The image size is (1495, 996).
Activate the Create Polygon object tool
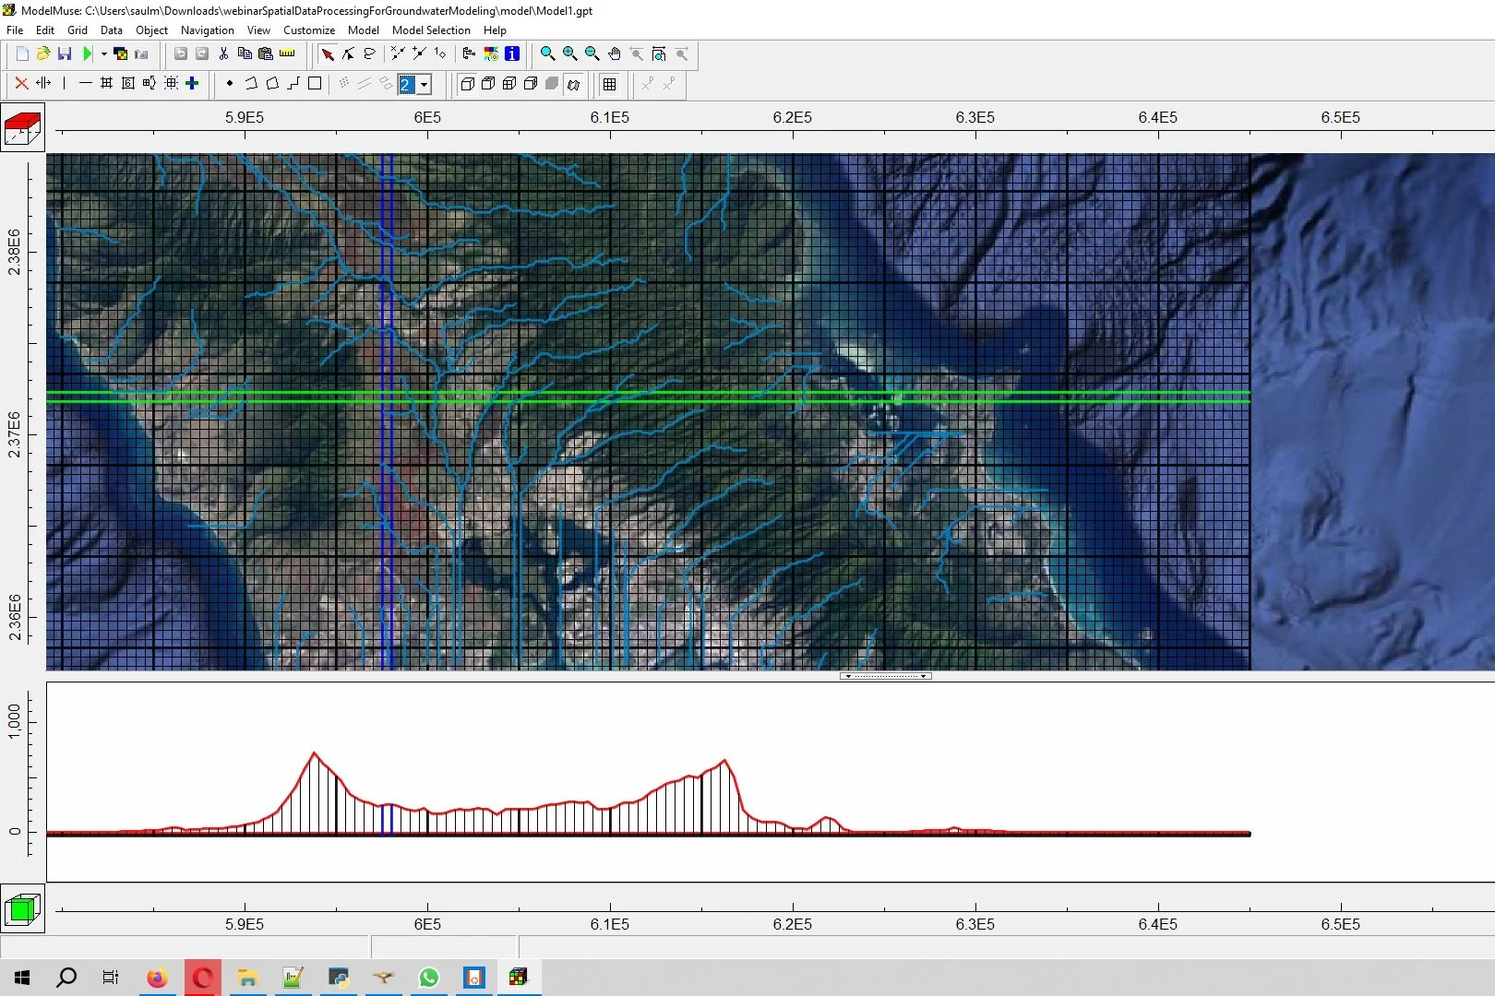click(x=272, y=85)
